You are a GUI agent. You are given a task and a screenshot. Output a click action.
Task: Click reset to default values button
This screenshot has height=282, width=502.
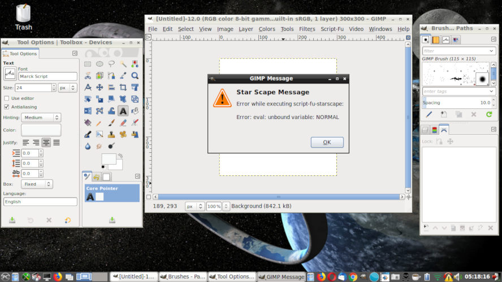pos(67,220)
